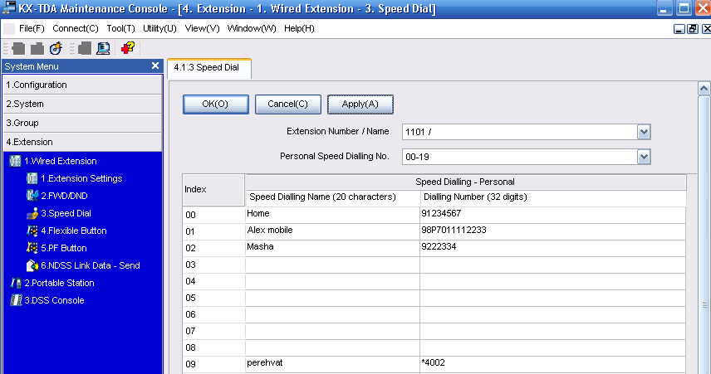Viewport: 711px width, 374px height.
Task: Click the PF Button icon
Action: 32,248
